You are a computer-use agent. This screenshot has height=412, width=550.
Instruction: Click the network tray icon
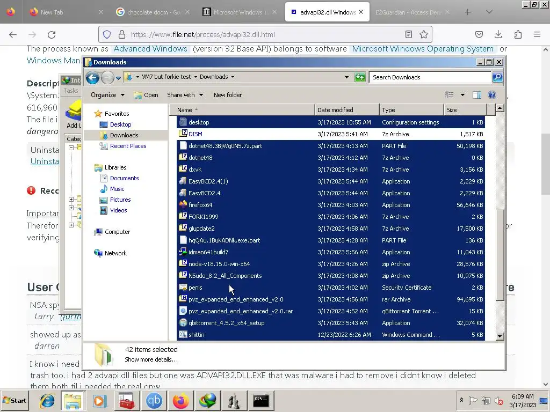tap(486, 400)
